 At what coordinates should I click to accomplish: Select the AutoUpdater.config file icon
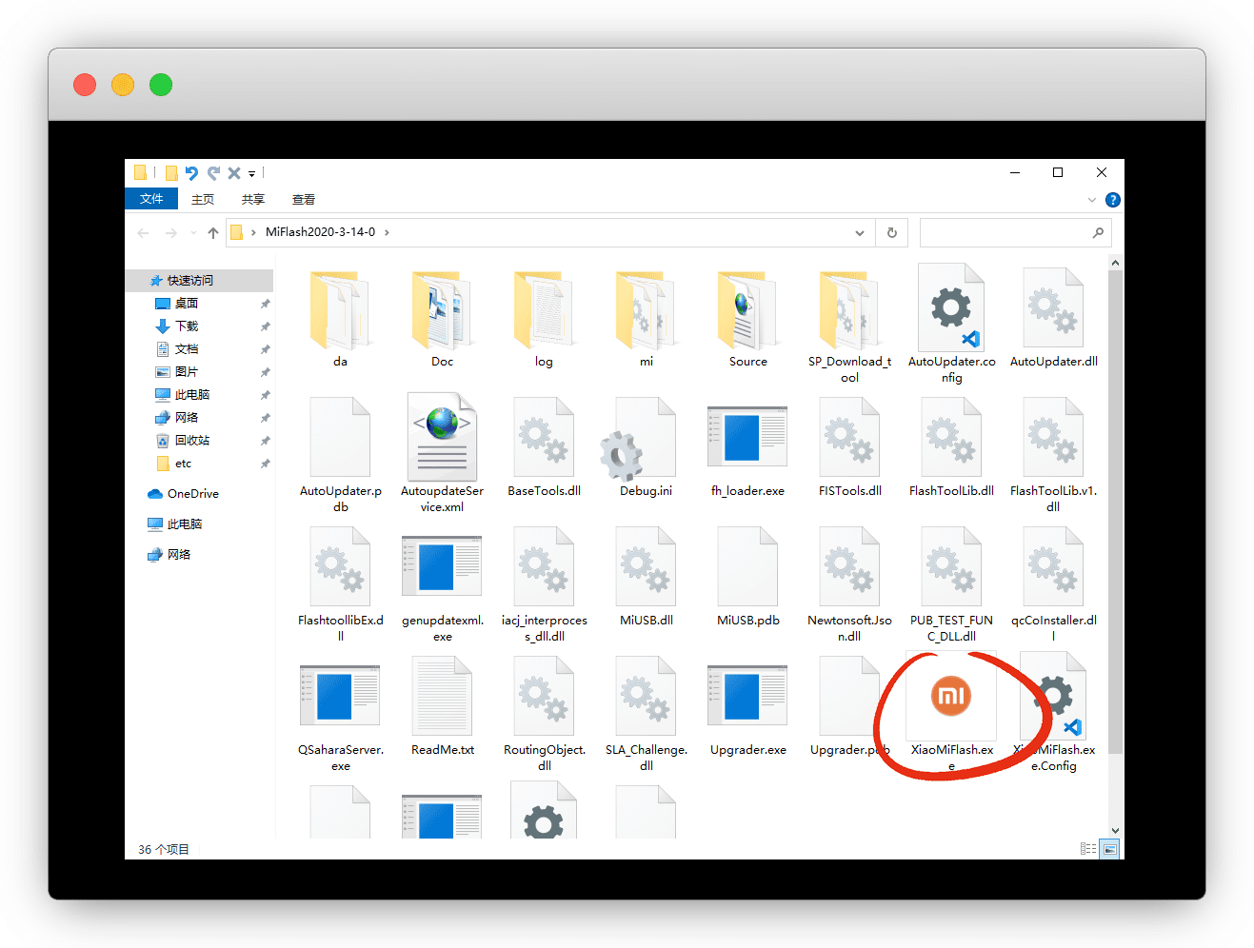pos(951,309)
